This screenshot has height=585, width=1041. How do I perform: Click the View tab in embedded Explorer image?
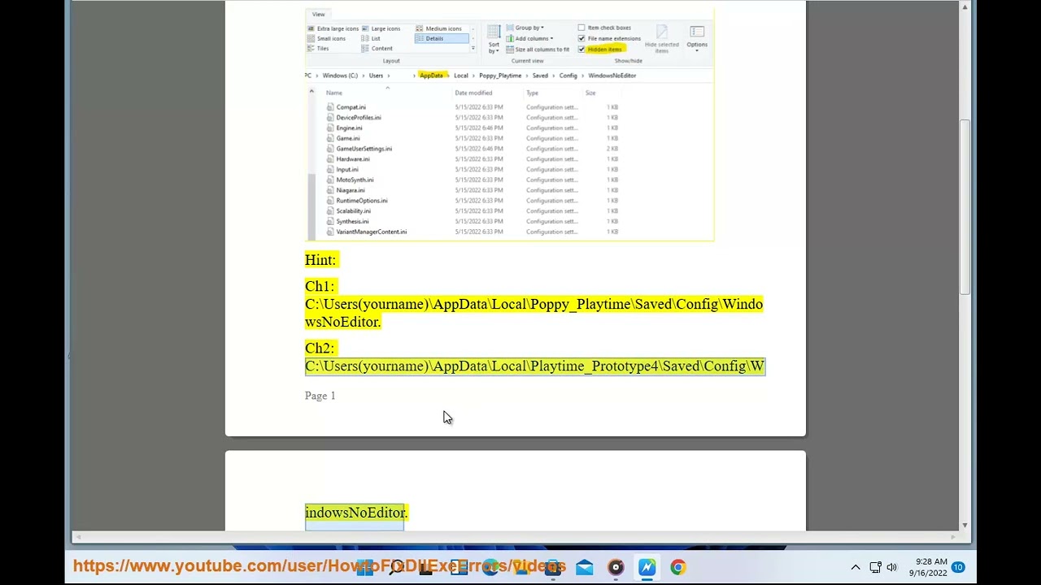[x=318, y=14]
